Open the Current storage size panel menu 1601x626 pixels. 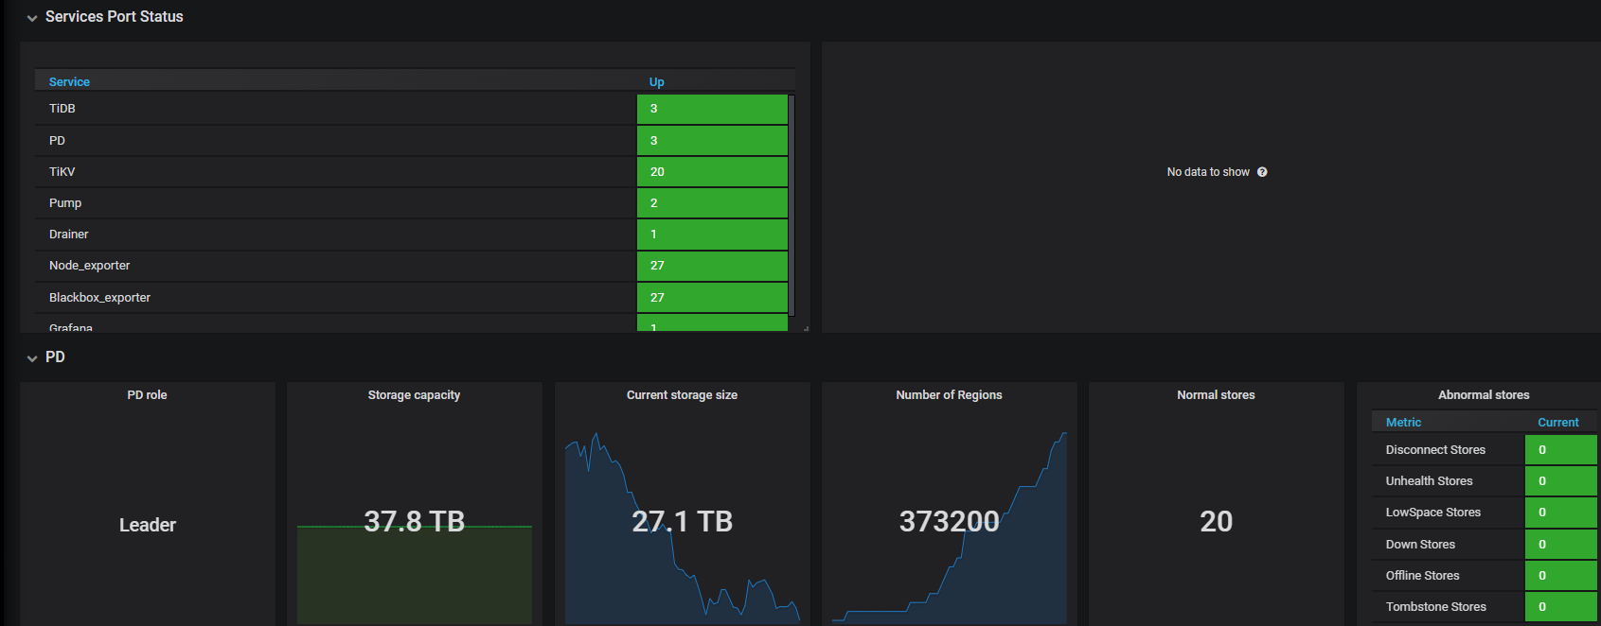coord(682,395)
